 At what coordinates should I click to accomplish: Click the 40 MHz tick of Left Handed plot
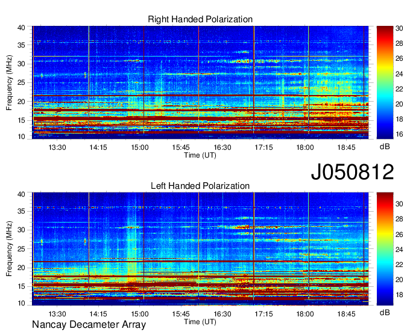coord(21,194)
